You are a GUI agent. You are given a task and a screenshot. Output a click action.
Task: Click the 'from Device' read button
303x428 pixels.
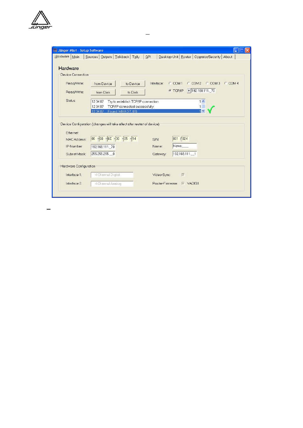click(103, 84)
